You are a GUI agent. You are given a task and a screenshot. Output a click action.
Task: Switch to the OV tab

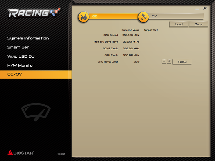pos(175,16)
